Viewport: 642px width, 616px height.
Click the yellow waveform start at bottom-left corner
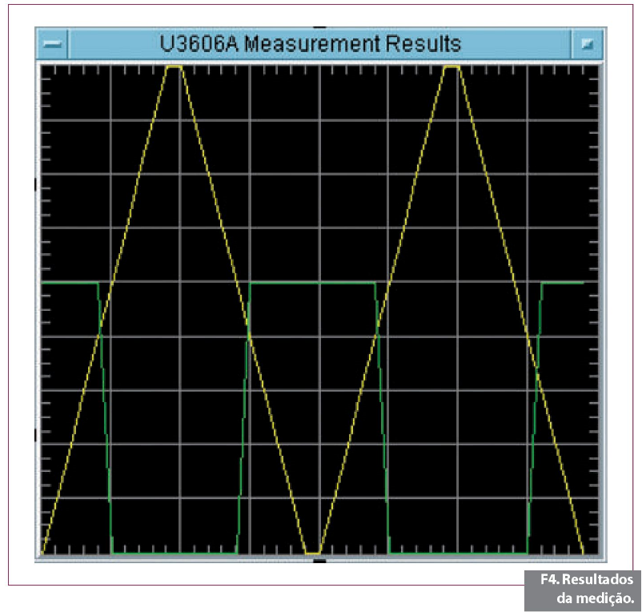(42, 552)
